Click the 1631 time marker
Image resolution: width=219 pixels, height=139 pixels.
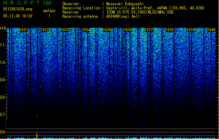coord(24,30)
